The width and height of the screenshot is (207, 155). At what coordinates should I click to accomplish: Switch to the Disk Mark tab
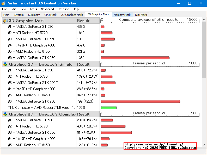(x=141, y=15)
